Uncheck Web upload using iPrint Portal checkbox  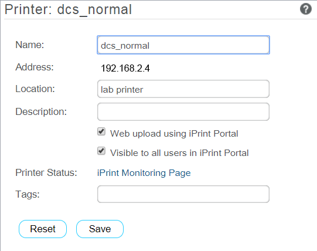point(101,131)
